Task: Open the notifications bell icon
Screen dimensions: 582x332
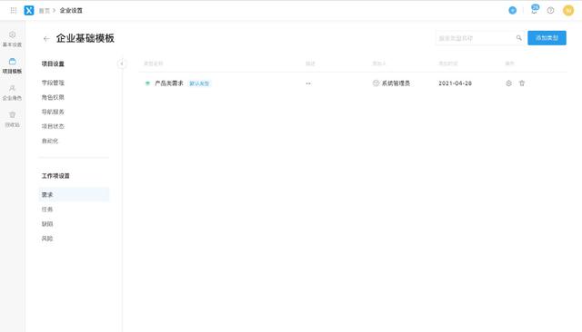Action: tap(534, 10)
